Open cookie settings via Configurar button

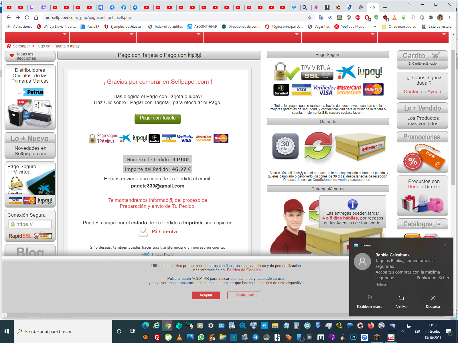(244, 295)
